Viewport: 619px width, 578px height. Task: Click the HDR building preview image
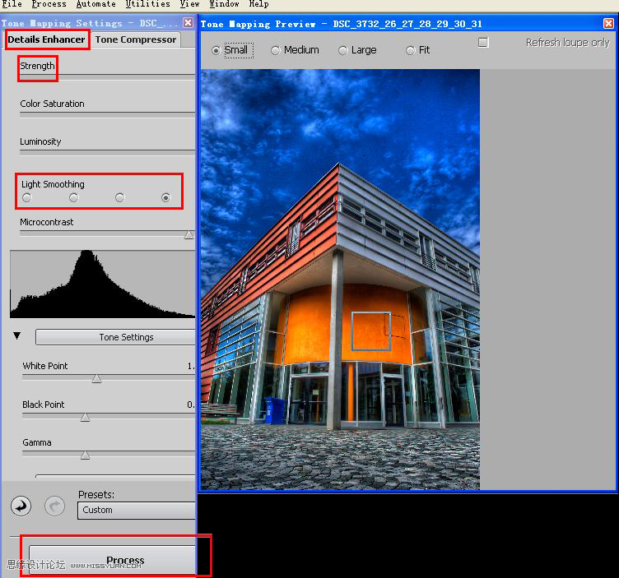coord(340,280)
